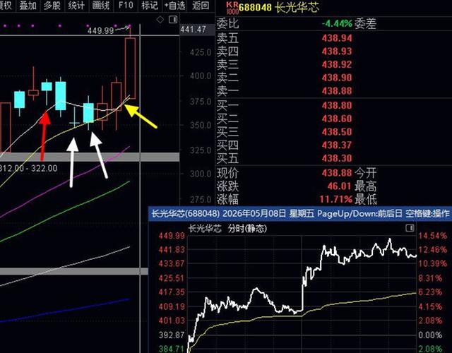The image size is (452, 353).
Task: Click the white intraday price line
Action: pos(303,294)
